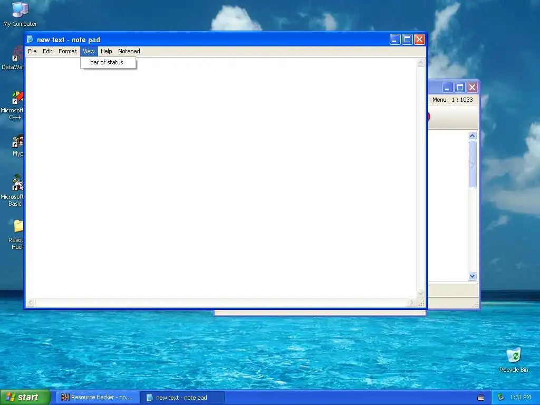Image resolution: width=540 pixels, height=405 pixels.
Task: Close the highlighted View menu
Action: (89, 51)
